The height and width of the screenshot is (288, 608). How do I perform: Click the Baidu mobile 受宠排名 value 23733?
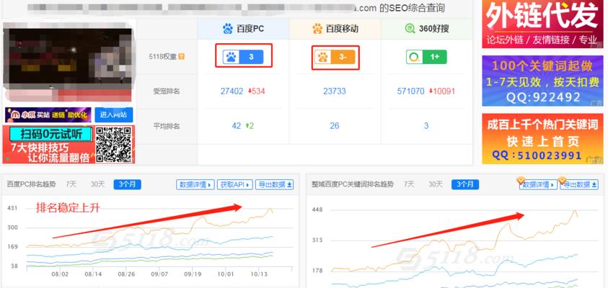335,91
